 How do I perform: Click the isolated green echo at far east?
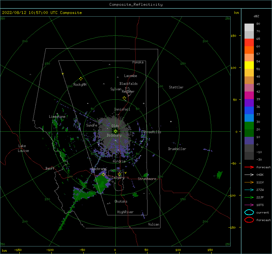coord(219,175)
